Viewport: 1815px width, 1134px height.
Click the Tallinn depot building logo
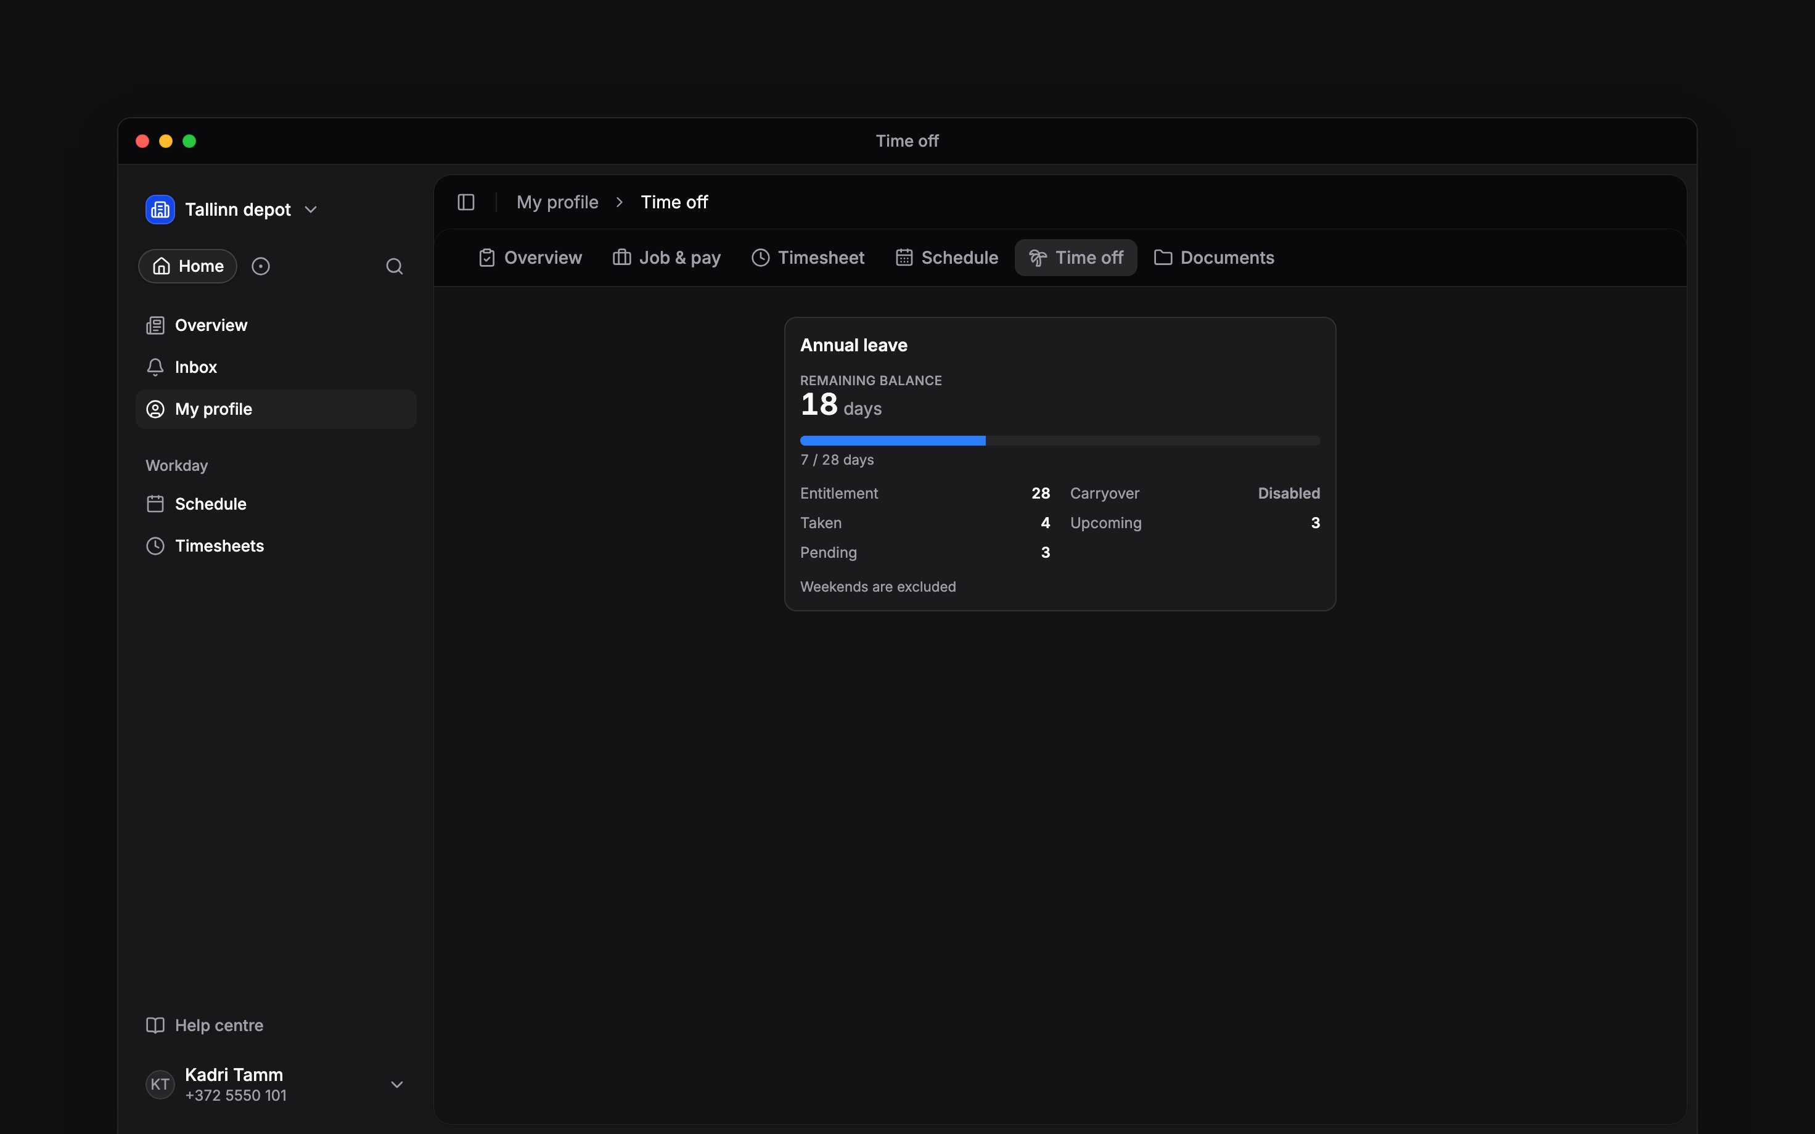coord(160,210)
